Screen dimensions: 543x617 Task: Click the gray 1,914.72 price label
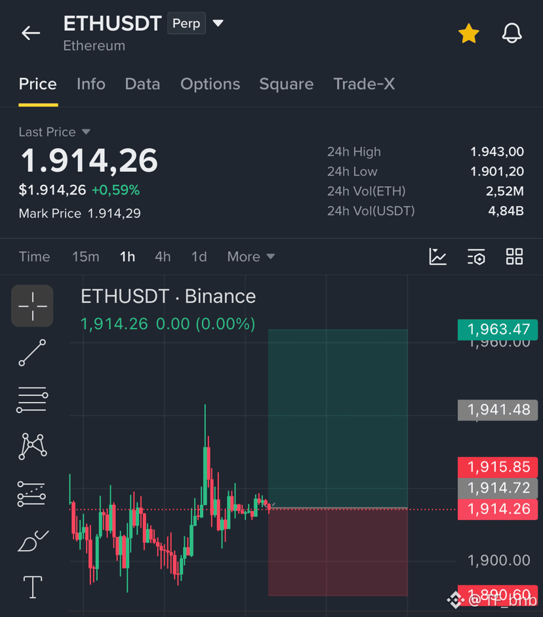[x=498, y=488]
